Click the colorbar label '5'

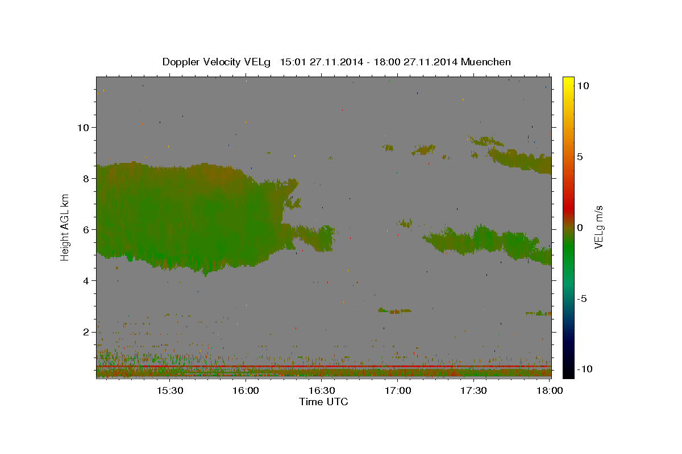[x=580, y=157]
